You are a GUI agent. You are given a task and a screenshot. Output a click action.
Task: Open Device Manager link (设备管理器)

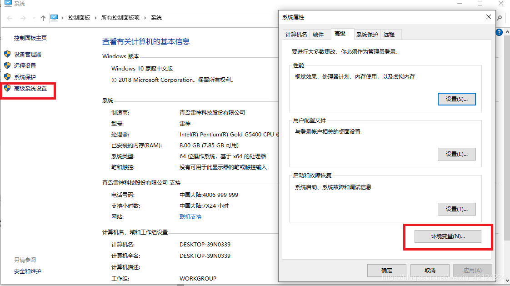28,55
